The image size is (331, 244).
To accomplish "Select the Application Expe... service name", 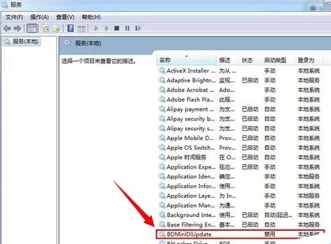I will click(x=191, y=167).
